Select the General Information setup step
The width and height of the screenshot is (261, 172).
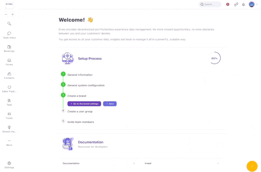pyautogui.click(x=80, y=75)
